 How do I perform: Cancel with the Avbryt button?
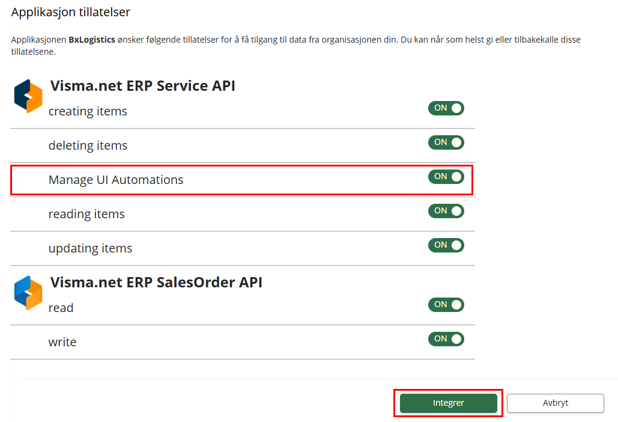point(555,403)
